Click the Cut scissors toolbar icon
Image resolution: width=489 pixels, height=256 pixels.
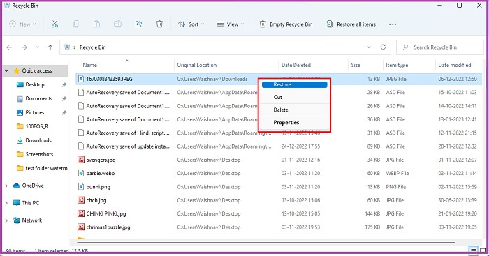55,24
